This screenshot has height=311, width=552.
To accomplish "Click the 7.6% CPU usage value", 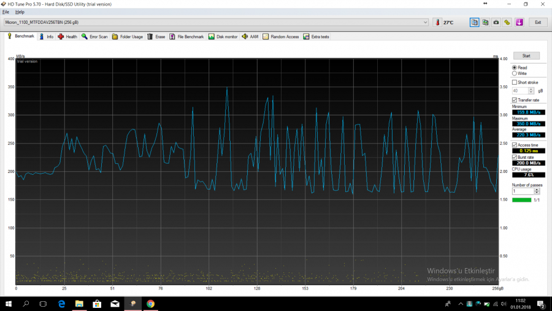I will click(529, 175).
